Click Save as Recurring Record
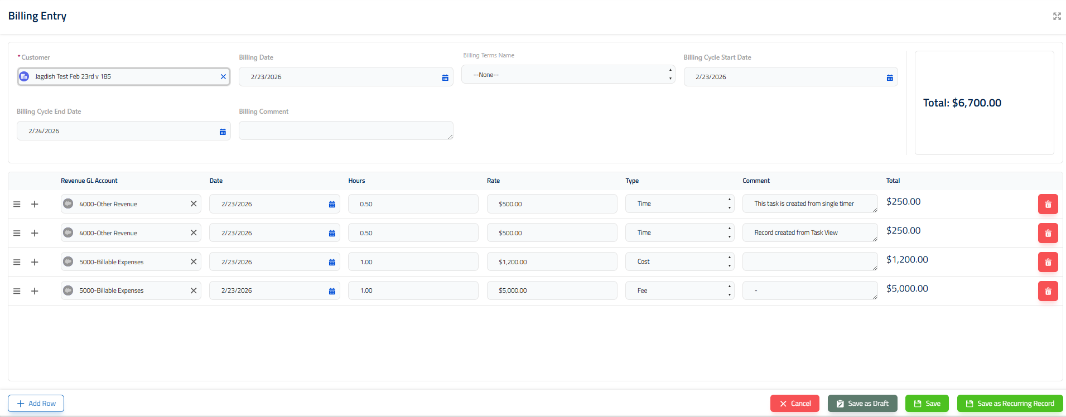This screenshot has height=417, width=1066. click(x=1010, y=404)
